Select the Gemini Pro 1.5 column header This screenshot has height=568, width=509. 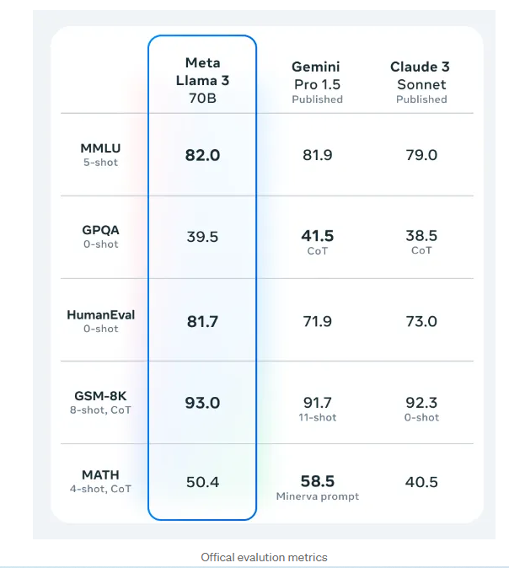coord(317,82)
